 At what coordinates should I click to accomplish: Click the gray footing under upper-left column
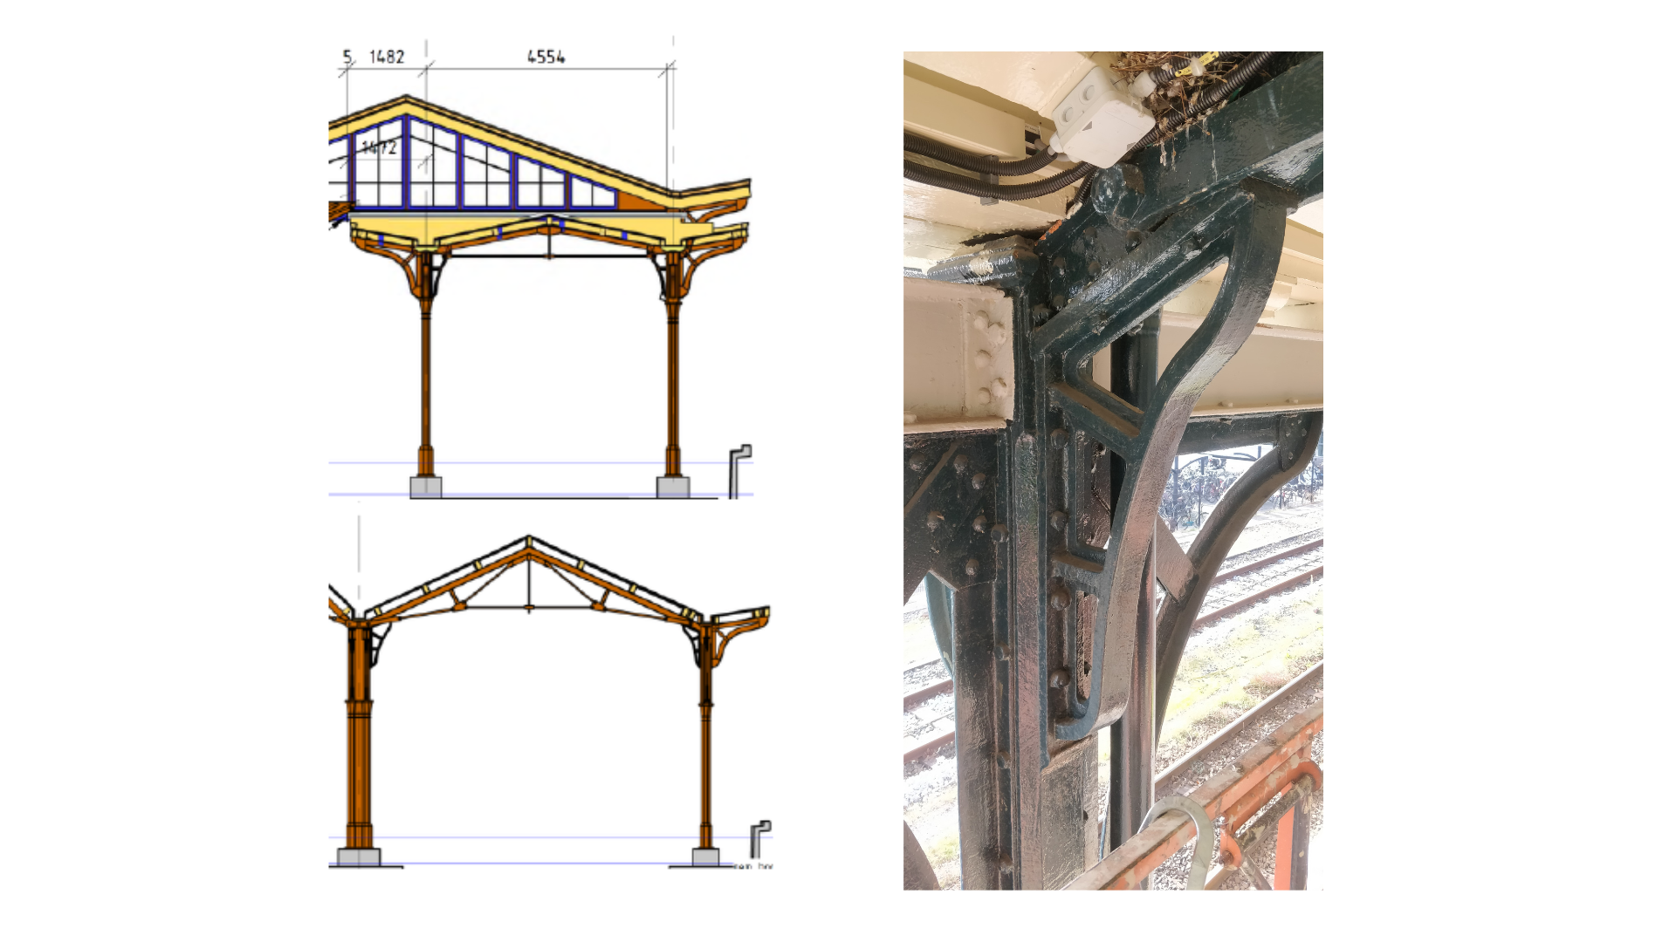point(425,487)
